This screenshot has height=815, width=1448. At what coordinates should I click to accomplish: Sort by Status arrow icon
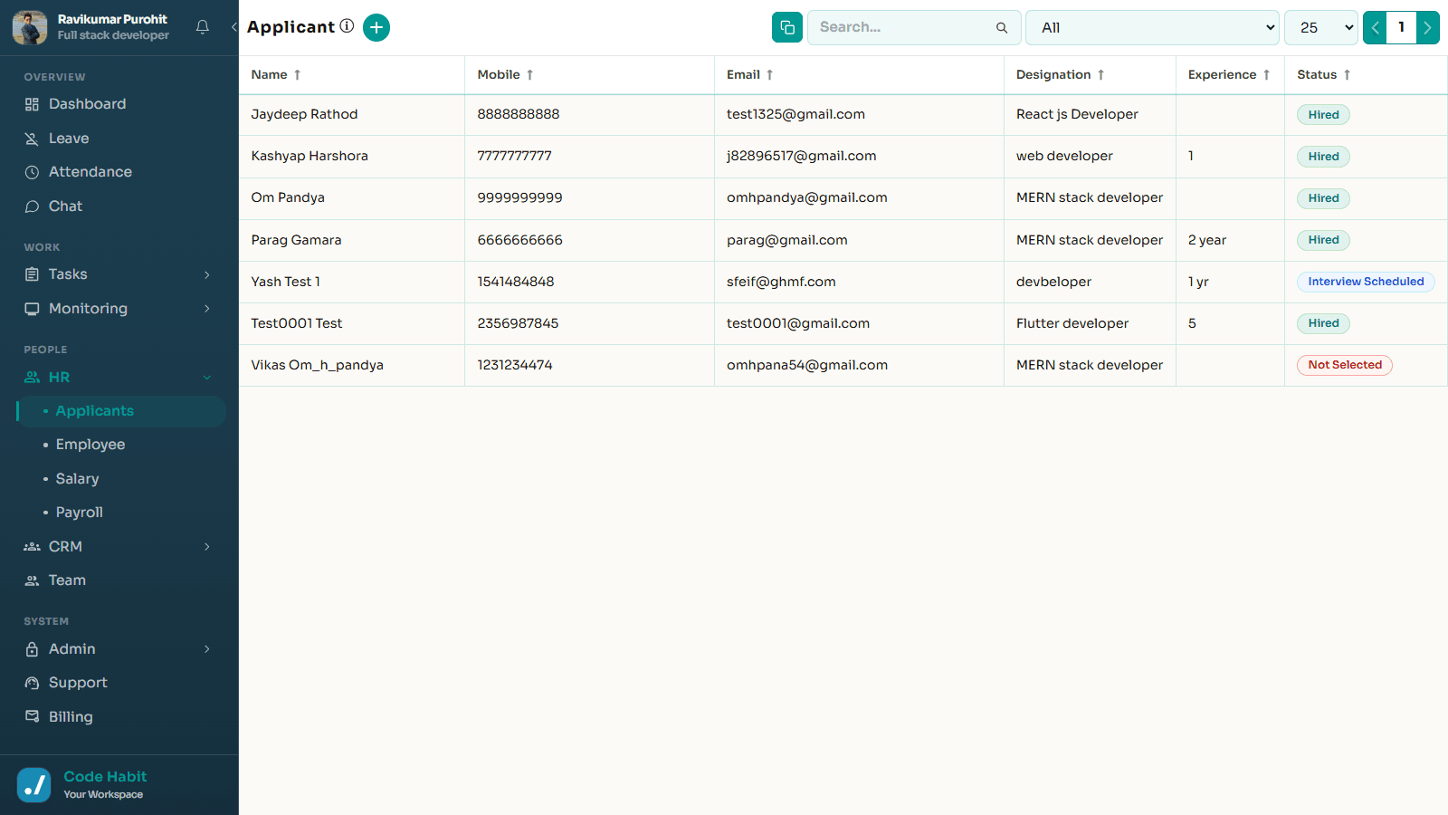(x=1348, y=75)
